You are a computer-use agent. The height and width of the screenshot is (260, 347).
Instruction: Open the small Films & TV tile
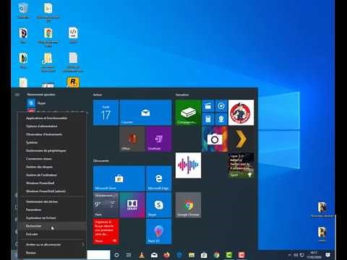click(208, 106)
